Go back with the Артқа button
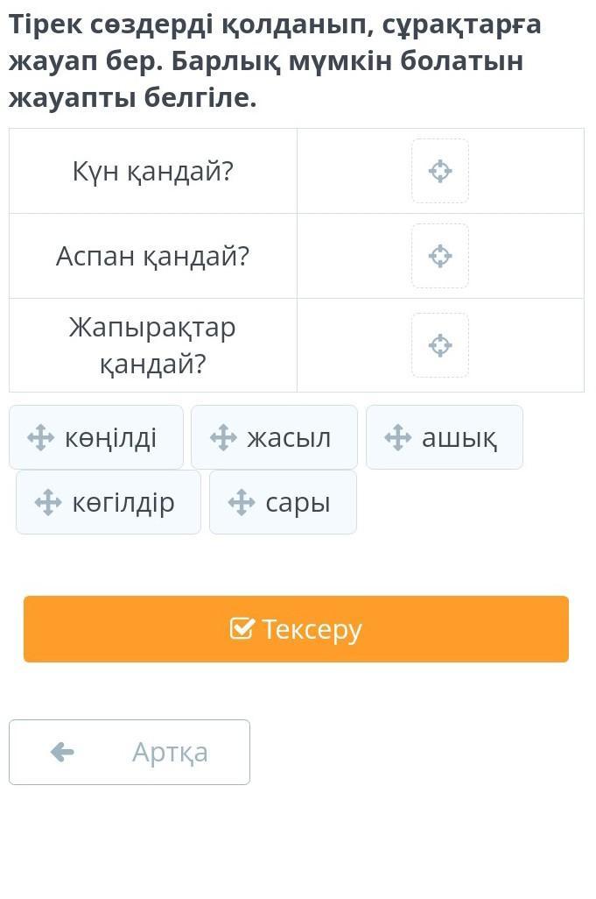The width and height of the screenshot is (596, 899). pyautogui.click(x=130, y=752)
